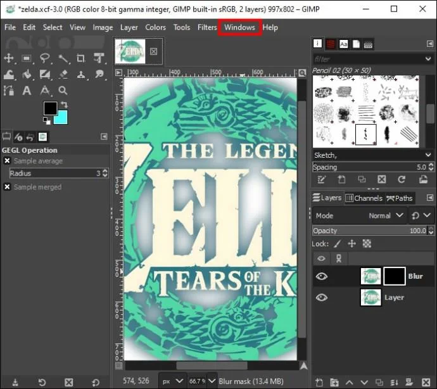Screen dimensions: 437x389
Task: Click the edit brush icon
Action: (x=321, y=179)
